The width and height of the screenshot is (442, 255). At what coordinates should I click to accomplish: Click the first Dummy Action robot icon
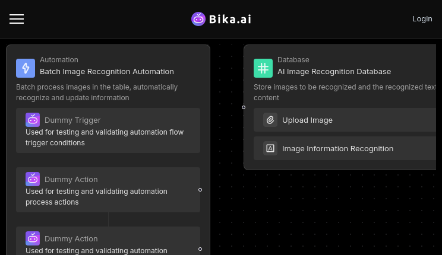point(33,179)
